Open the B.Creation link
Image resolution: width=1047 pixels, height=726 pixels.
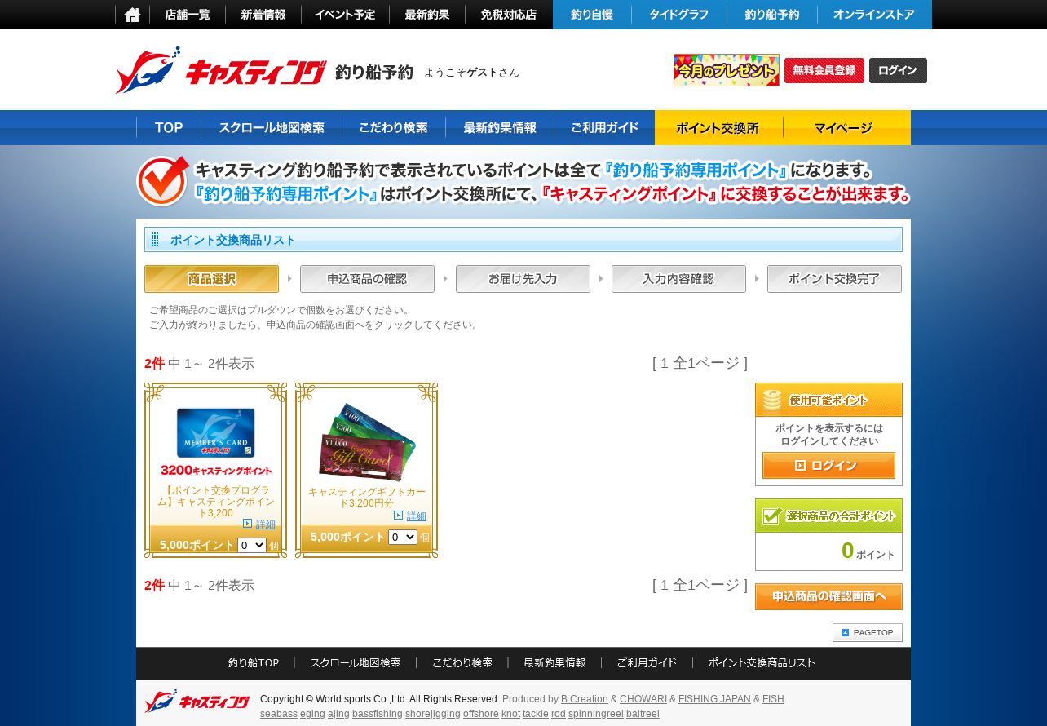(x=585, y=699)
